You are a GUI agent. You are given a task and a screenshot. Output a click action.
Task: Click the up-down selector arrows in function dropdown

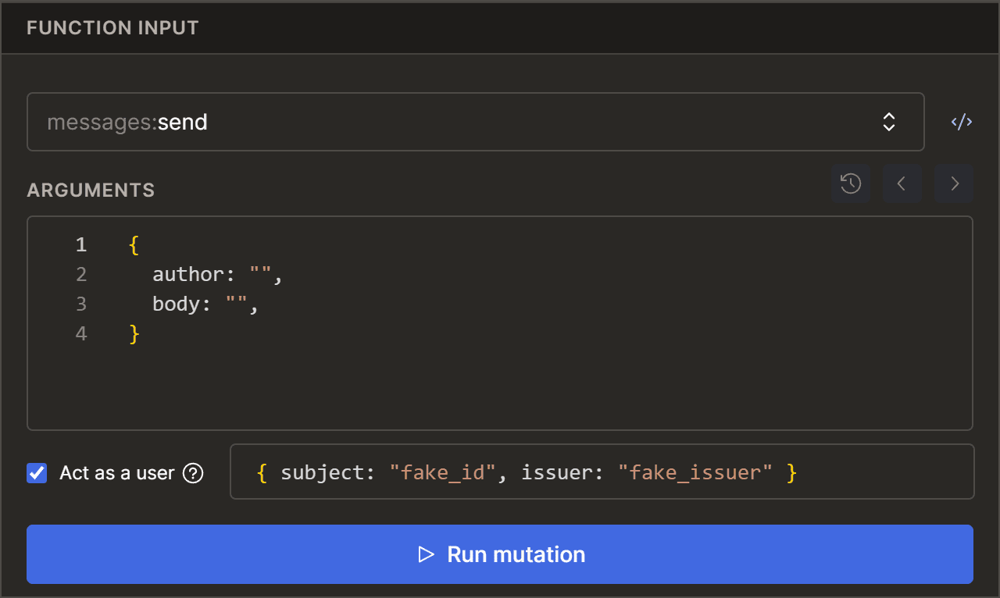(888, 122)
